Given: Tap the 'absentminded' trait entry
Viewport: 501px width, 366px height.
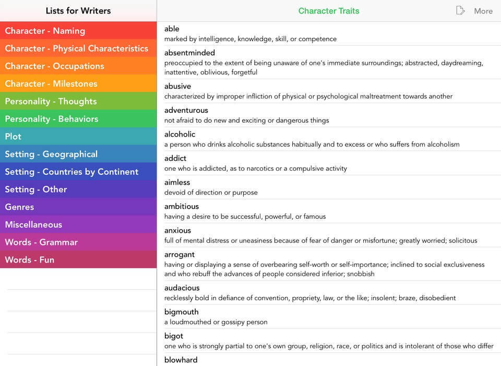Looking at the screenshot, I should [x=329, y=62].
